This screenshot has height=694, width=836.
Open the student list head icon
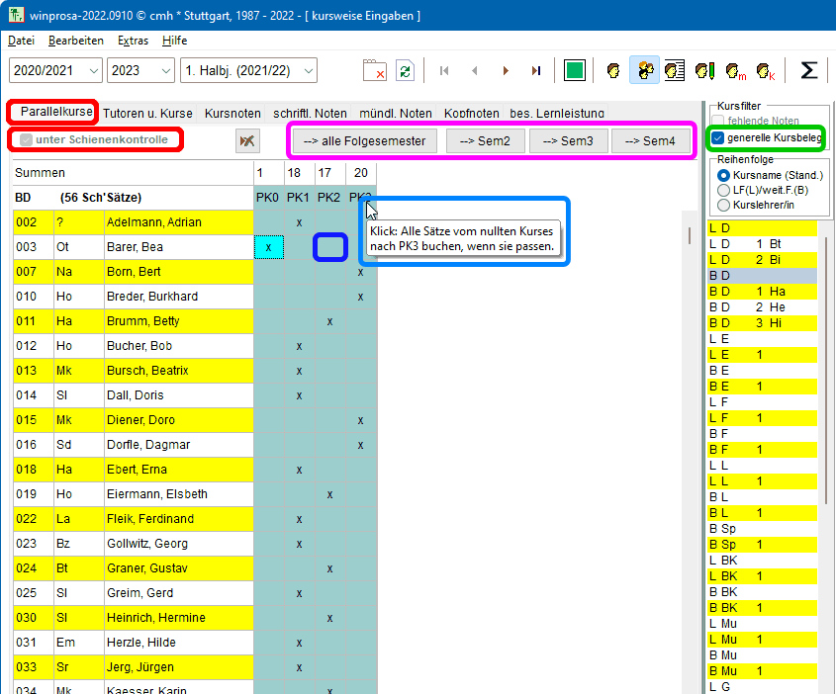(675, 70)
